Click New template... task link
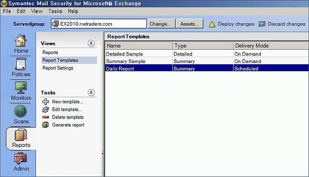309x177 pixels. tap(68, 102)
